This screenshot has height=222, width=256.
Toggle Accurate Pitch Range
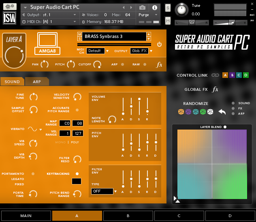tap(77, 110)
